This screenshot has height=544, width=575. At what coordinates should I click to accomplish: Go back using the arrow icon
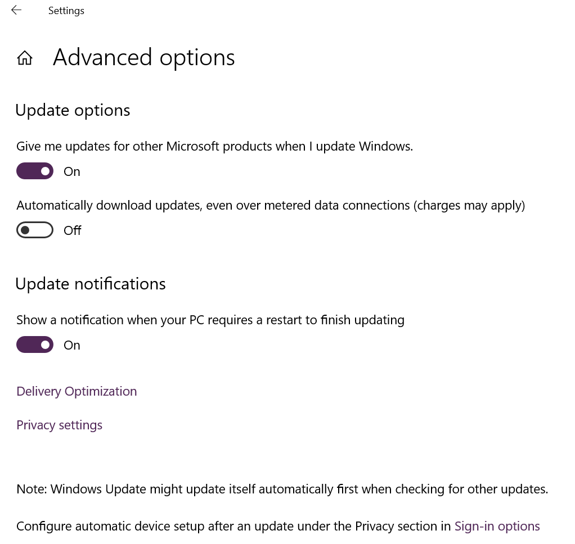16,10
